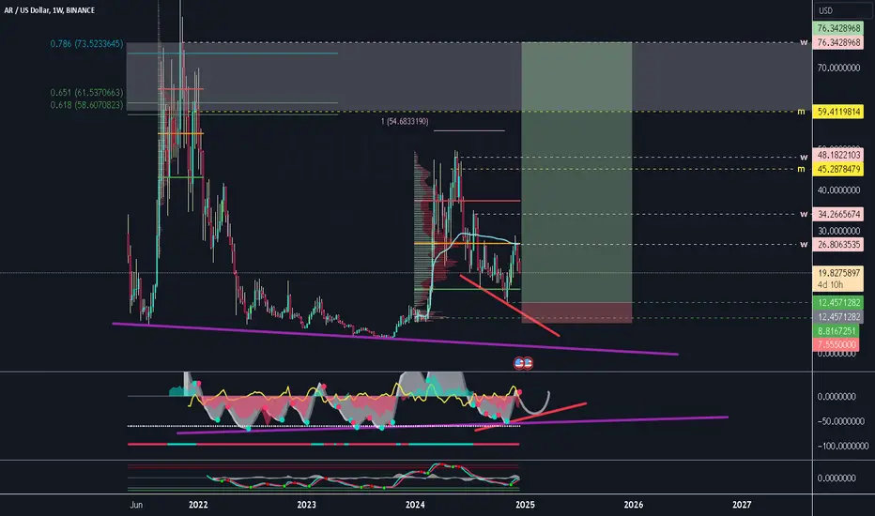875x516 pixels.
Task: Click the 2027 time axis label
Action: [742, 505]
